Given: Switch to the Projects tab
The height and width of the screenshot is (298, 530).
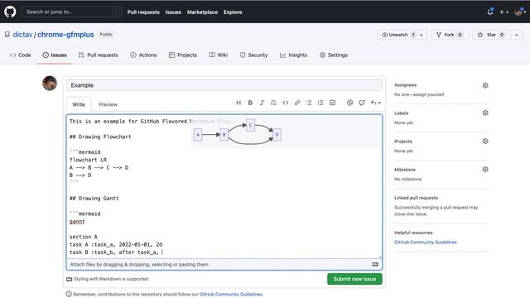Looking at the screenshot, I should 182,55.
